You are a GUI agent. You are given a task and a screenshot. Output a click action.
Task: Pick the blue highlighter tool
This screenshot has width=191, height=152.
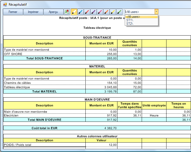80,12
